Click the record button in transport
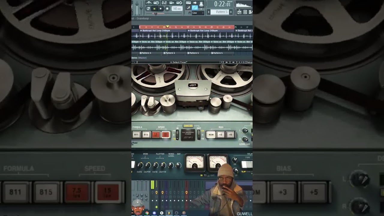The height and width of the screenshot is (216, 384). coord(167,9)
